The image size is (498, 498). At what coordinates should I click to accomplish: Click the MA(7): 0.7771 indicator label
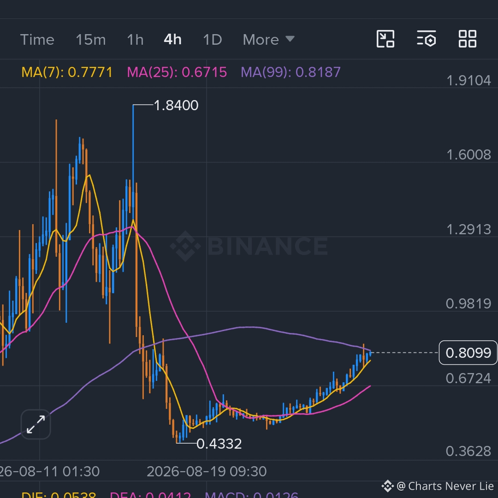(x=67, y=72)
